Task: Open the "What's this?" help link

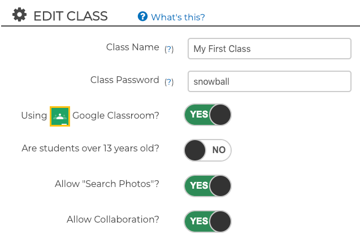Action: tap(177, 17)
